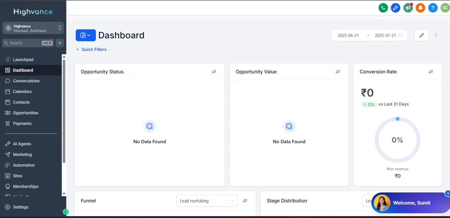Open the blue dashboard layout switcher dropdown

(85, 35)
